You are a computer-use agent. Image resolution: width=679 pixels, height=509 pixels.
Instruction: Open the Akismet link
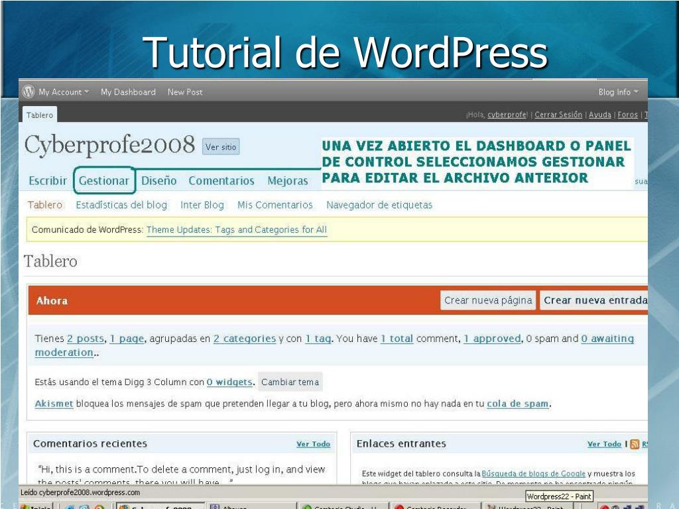pyautogui.click(x=54, y=404)
